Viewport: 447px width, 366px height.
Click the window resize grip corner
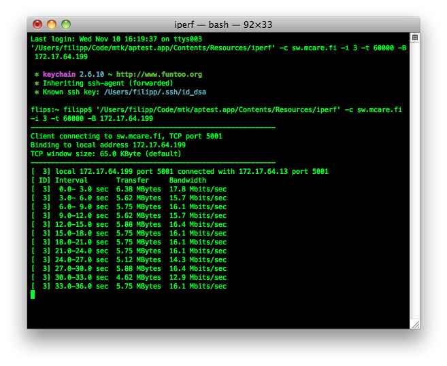[415, 324]
